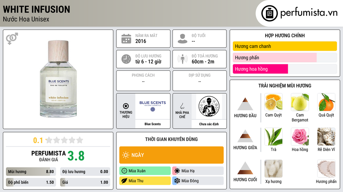Click the Giá 1.00 score bar

pyautogui.click(x=85, y=182)
